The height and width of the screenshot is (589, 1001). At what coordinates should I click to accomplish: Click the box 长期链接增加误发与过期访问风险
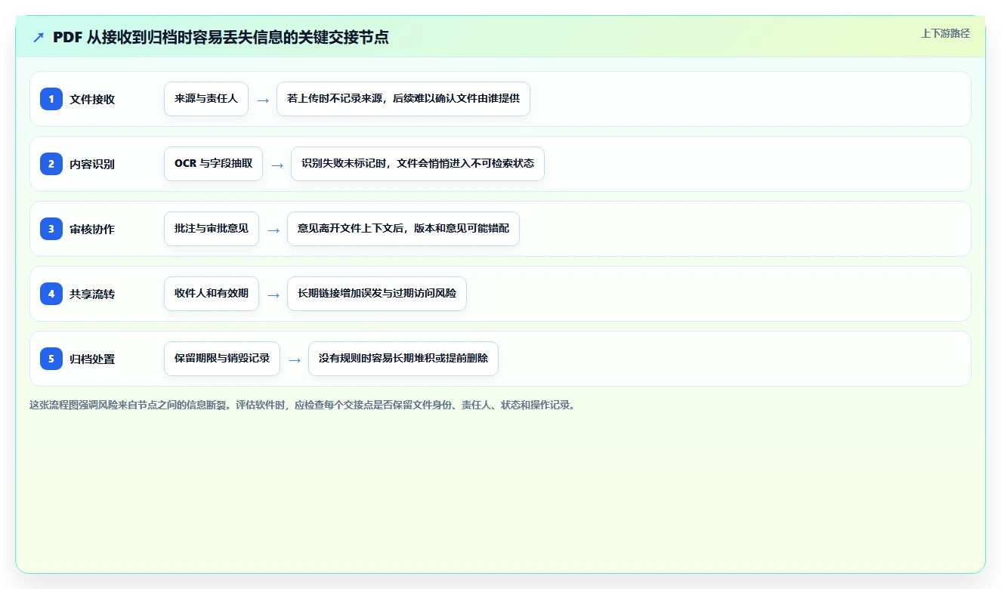click(x=377, y=294)
